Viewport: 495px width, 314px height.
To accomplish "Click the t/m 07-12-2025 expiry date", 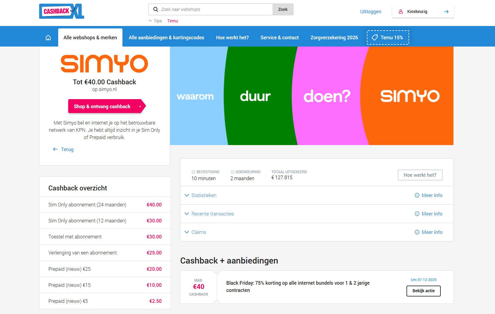I will tap(423, 280).
